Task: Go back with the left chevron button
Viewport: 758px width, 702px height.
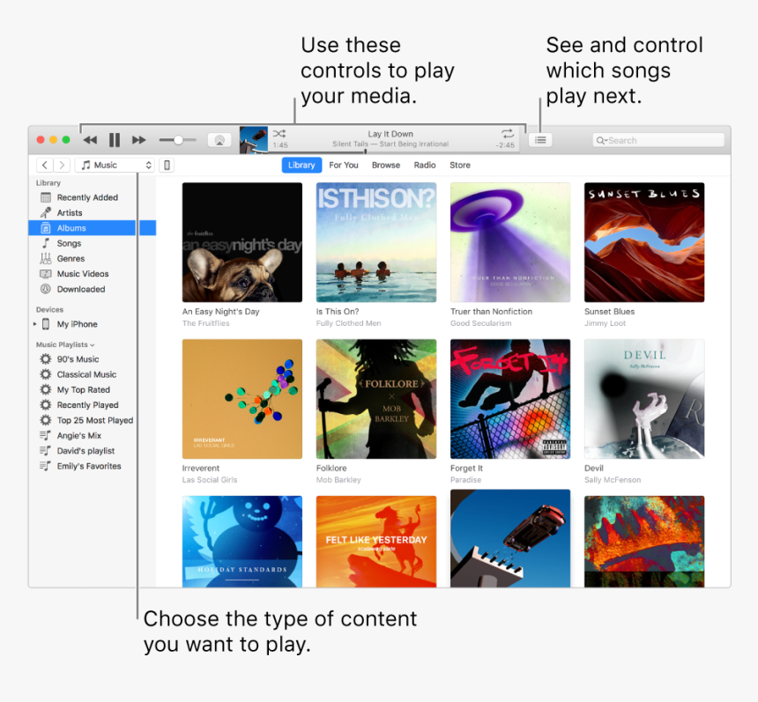Action: pyautogui.click(x=45, y=166)
